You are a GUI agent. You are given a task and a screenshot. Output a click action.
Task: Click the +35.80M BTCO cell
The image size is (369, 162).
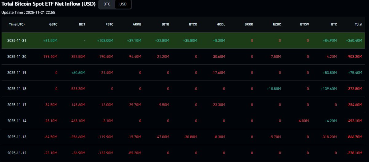click(x=190, y=41)
